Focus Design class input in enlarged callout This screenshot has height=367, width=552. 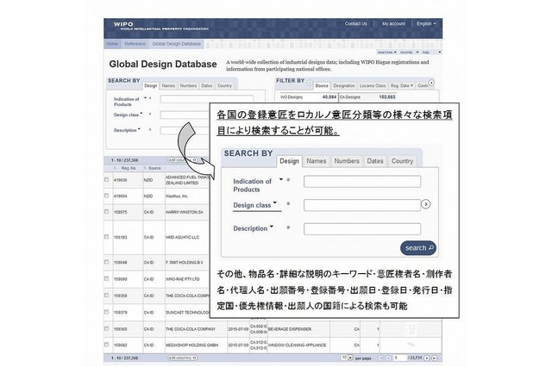pos(362,205)
